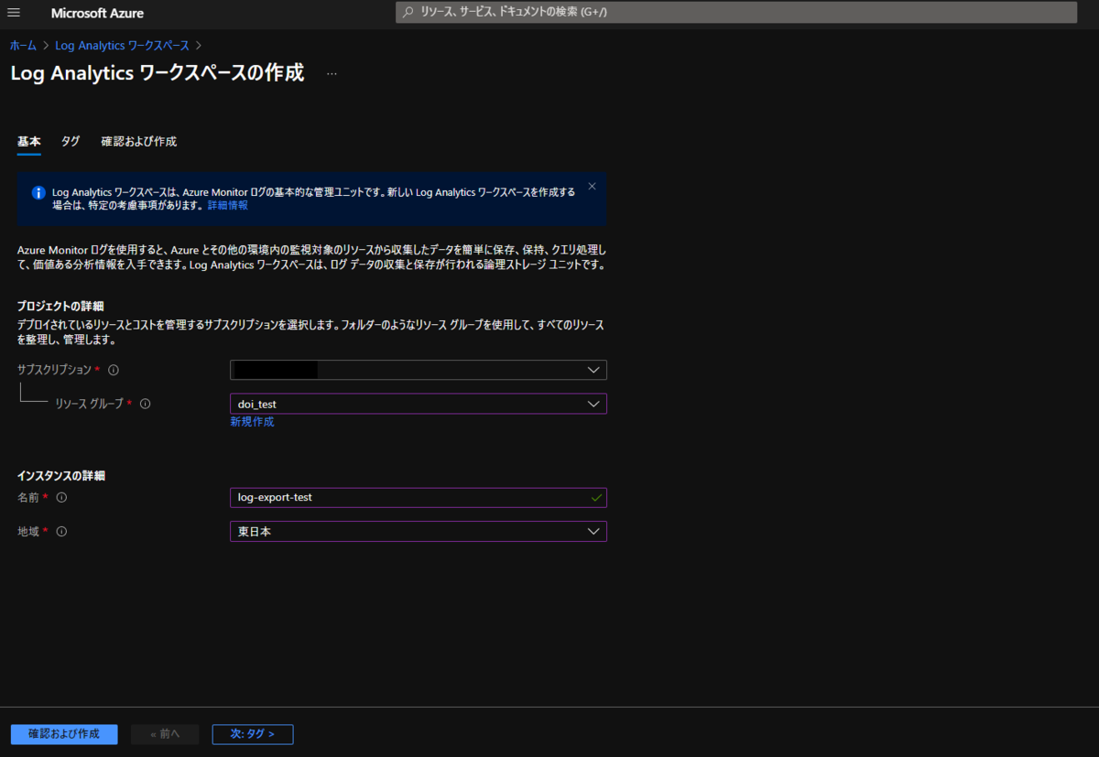Image resolution: width=1099 pixels, height=757 pixels.
Task: Click the 地域 info icon
Action: pyautogui.click(x=60, y=531)
